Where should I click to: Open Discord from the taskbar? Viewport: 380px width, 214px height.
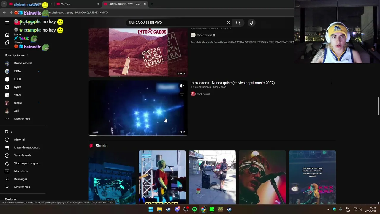pos(177,209)
